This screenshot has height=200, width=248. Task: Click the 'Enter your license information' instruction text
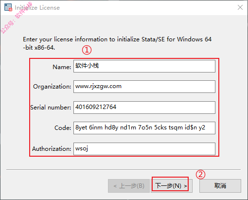(x=117, y=43)
